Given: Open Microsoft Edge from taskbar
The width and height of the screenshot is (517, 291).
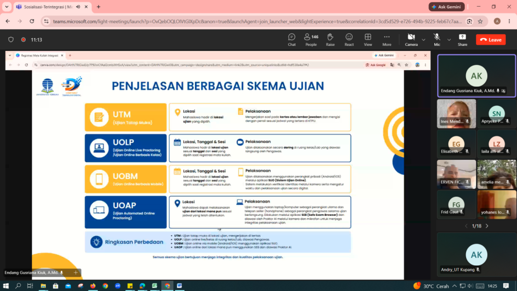Looking at the screenshot, I should pyautogui.click(x=142, y=286).
